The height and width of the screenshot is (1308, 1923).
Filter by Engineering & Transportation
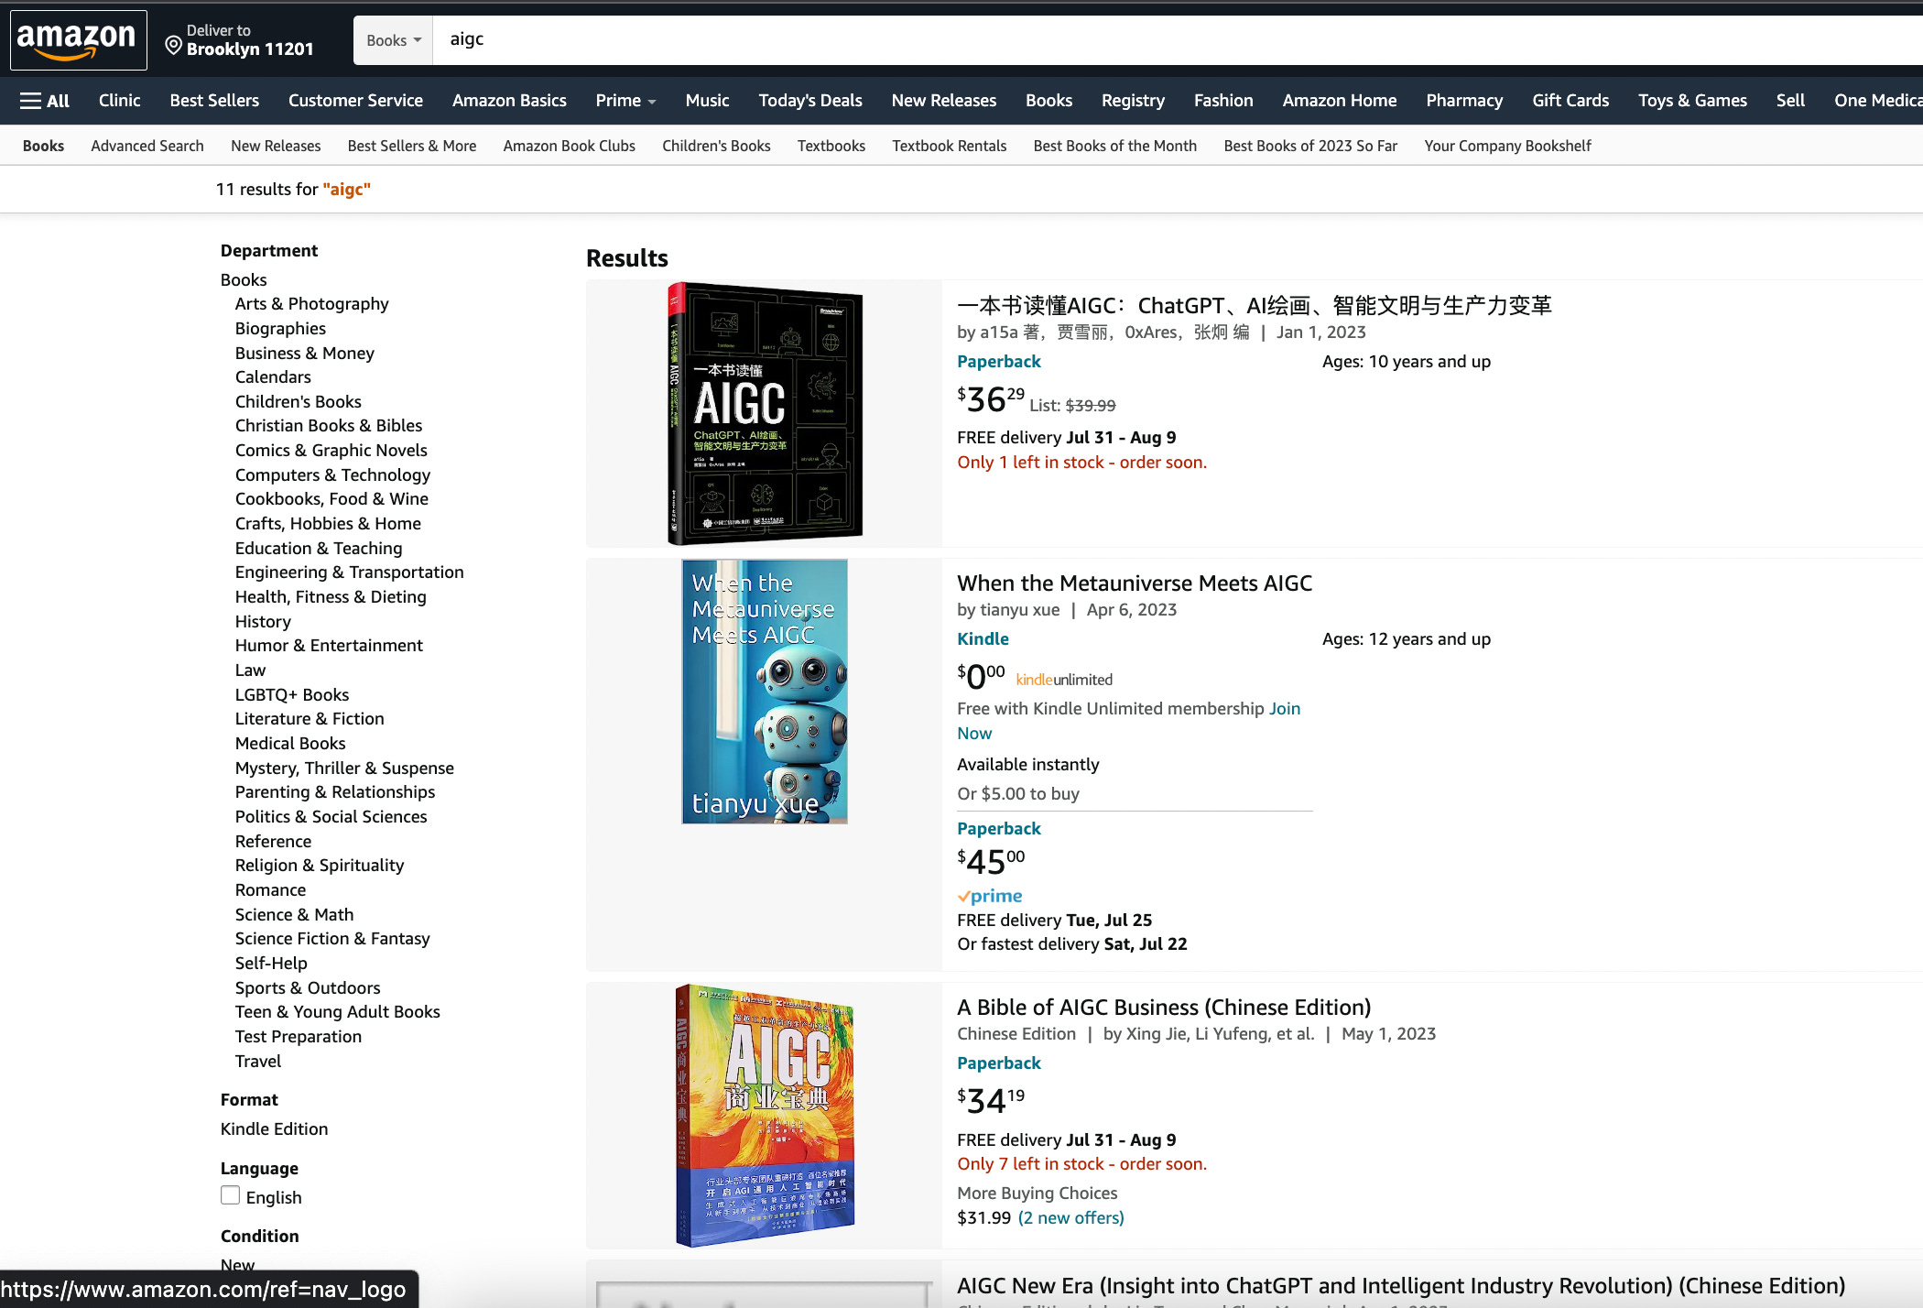pyautogui.click(x=350, y=572)
